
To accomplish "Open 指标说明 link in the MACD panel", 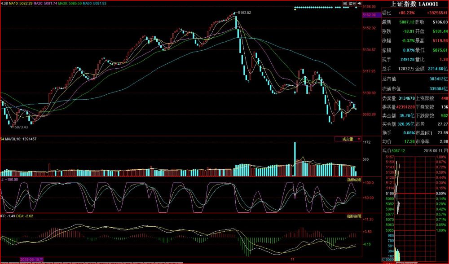I will [x=354, y=216].
